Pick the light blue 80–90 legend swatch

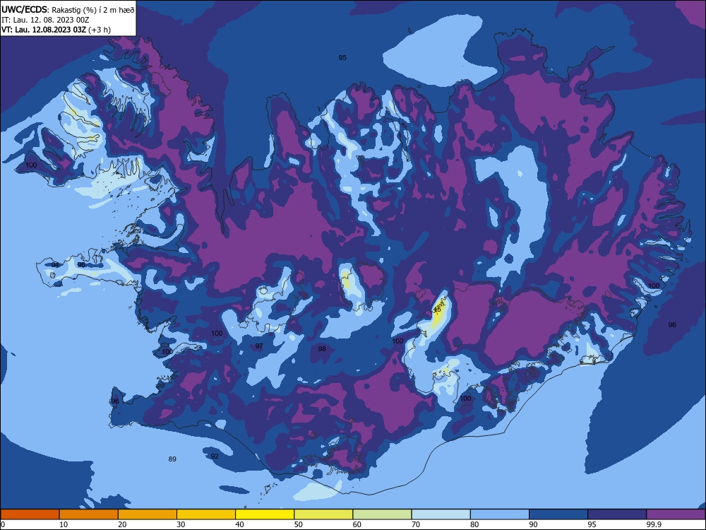[x=500, y=514]
